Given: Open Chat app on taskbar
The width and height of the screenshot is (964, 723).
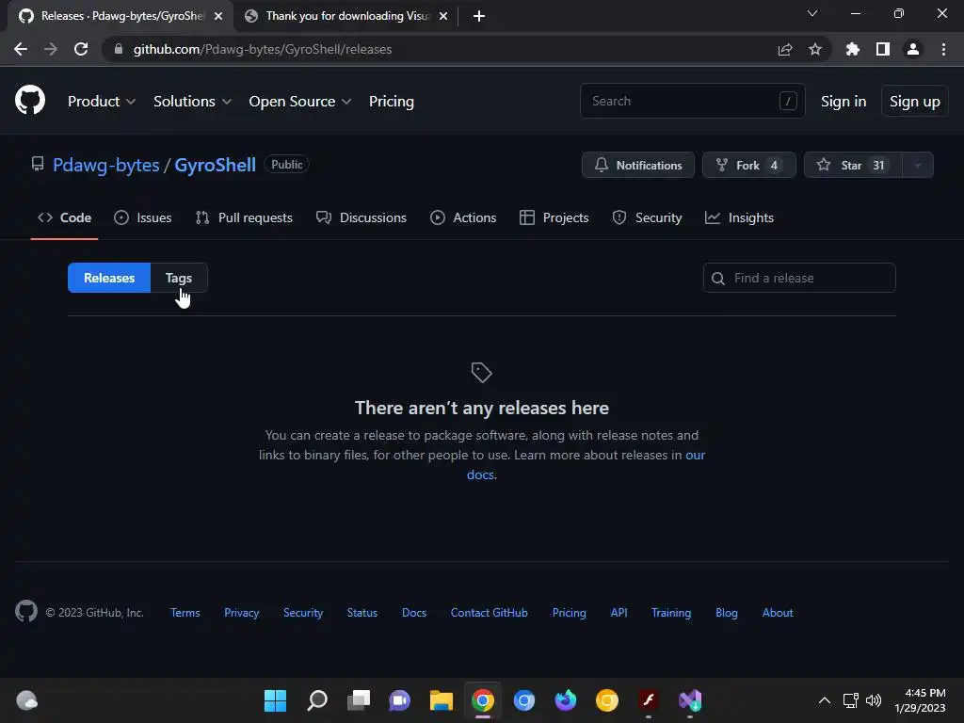Looking at the screenshot, I should 399,700.
